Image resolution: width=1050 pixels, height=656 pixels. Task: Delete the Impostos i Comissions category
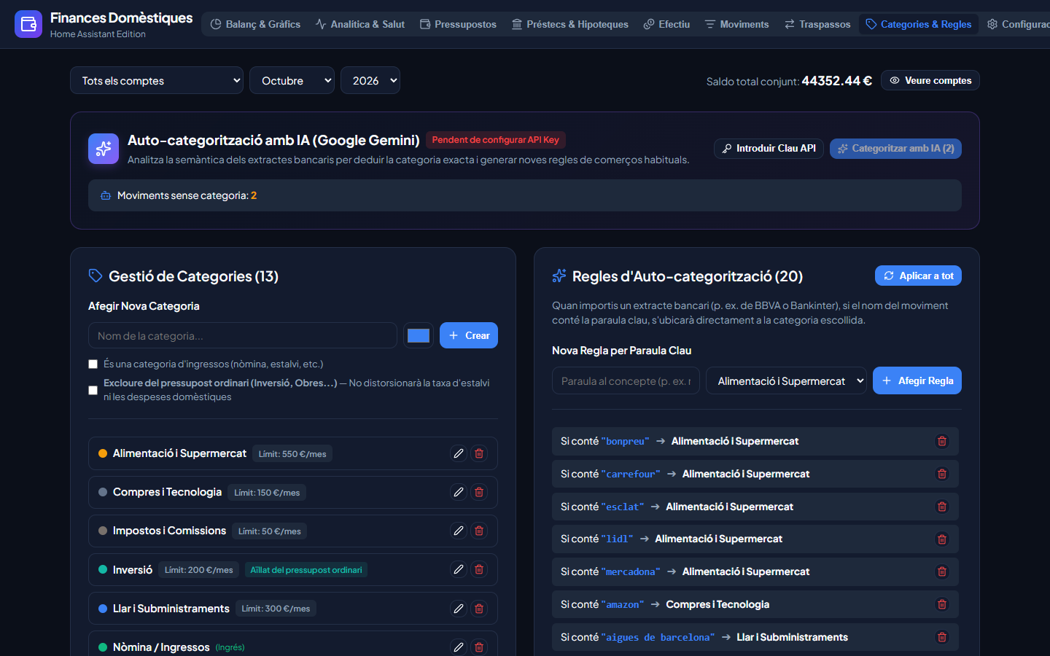(x=479, y=531)
